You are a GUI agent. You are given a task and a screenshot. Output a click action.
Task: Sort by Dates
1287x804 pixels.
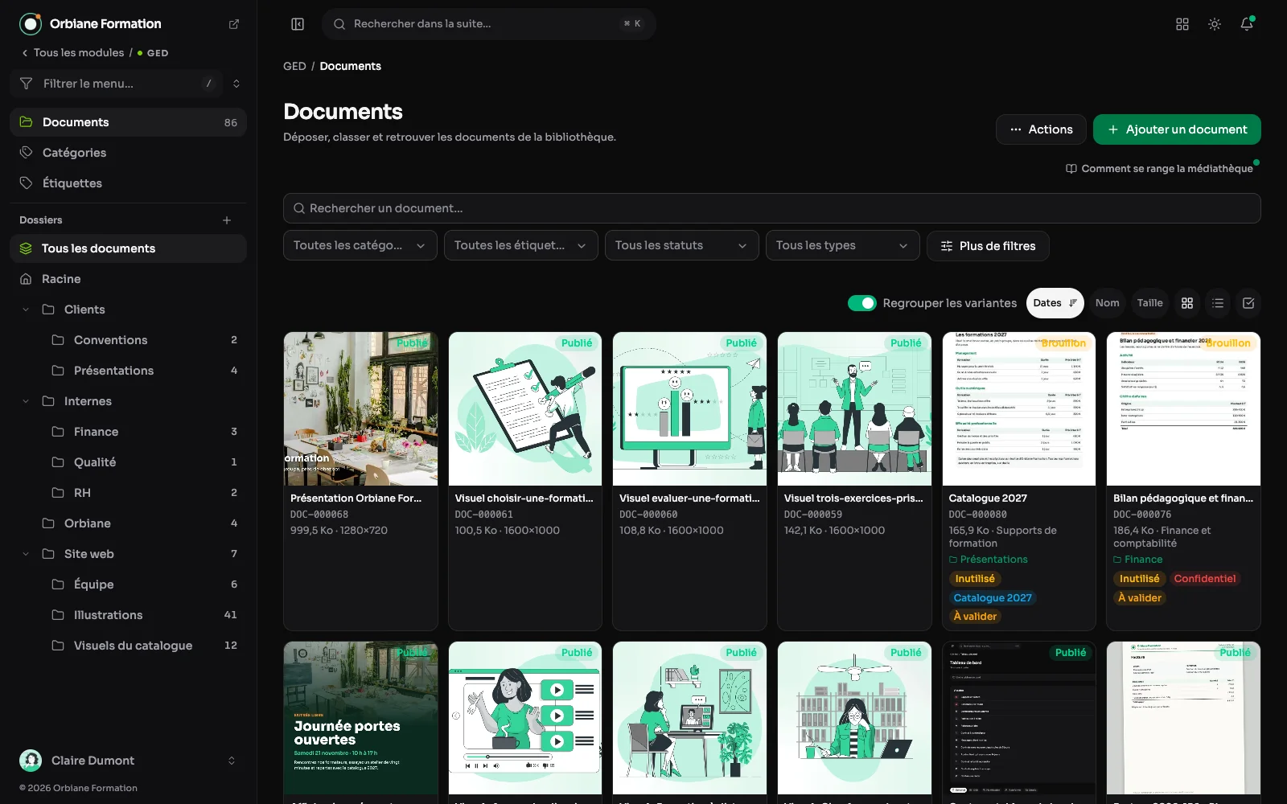(x=1055, y=303)
